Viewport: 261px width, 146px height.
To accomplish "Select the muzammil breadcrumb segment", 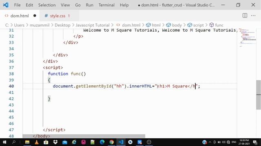I will 40,25.
